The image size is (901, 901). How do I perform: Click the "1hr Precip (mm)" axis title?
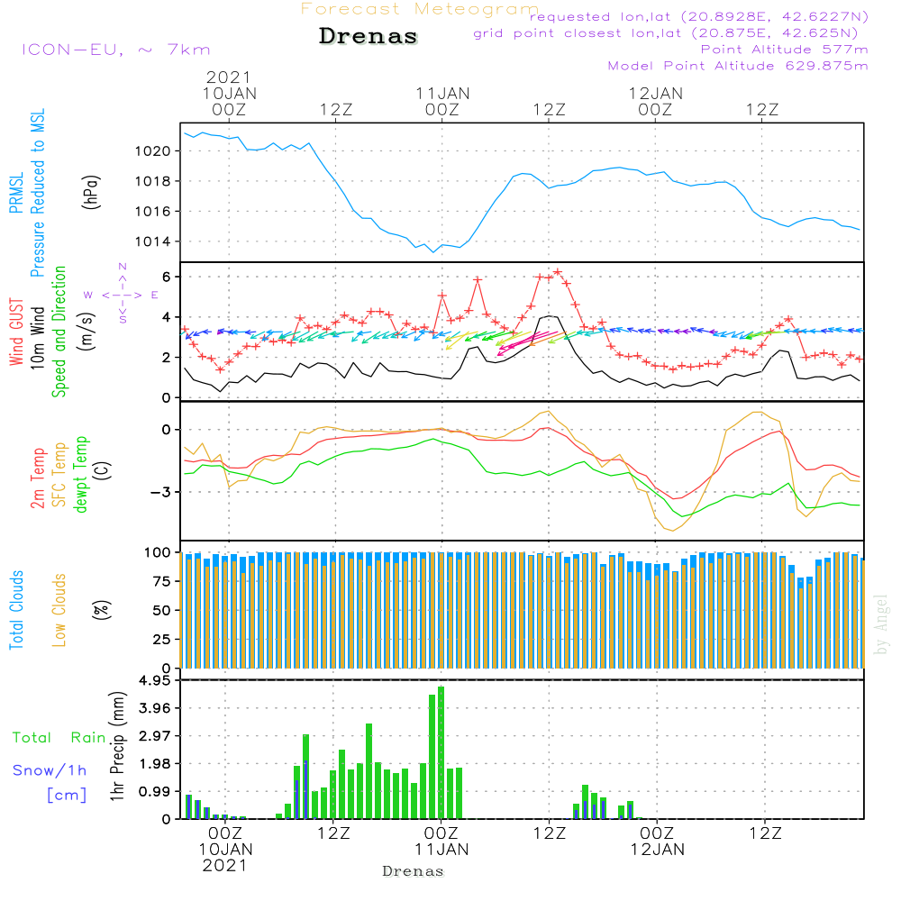coord(117,746)
